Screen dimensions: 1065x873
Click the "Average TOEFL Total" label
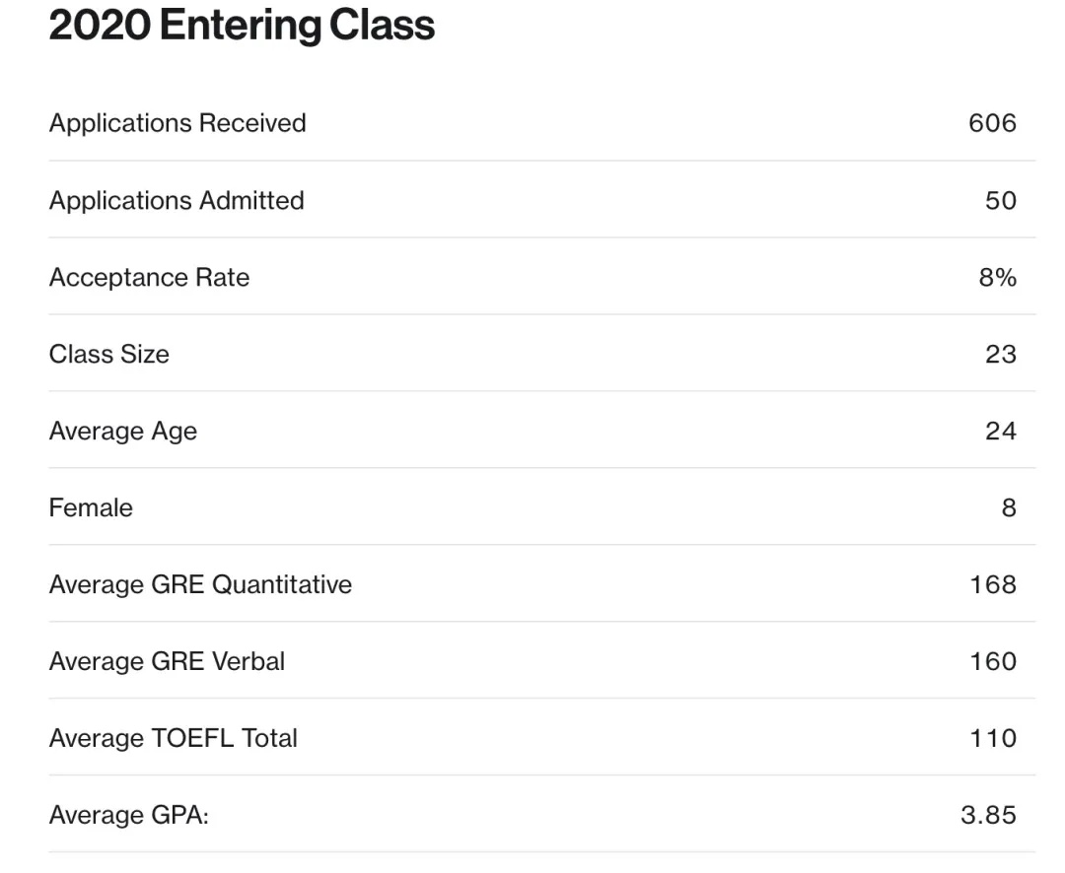[173, 738]
